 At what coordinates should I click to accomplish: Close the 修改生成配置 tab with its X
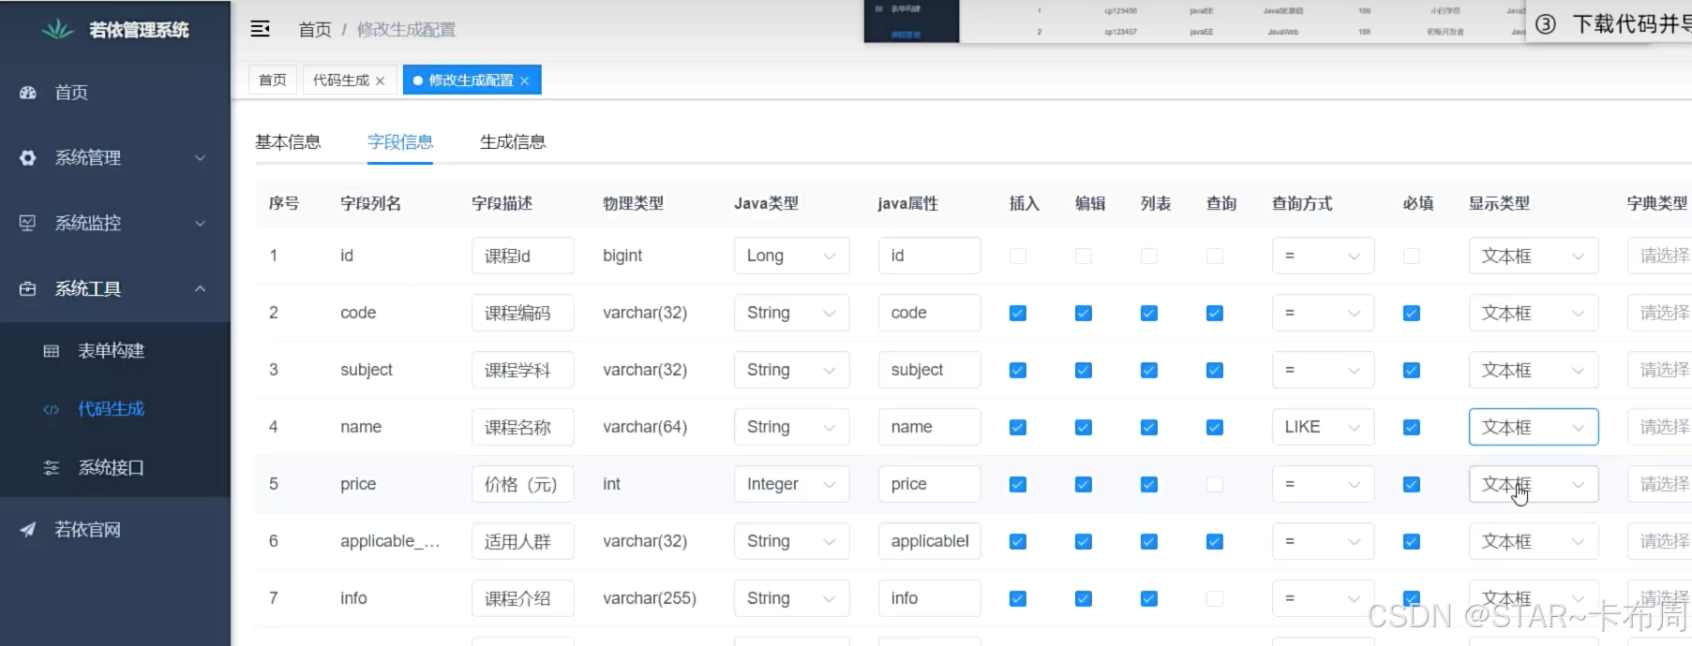tap(524, 81)
